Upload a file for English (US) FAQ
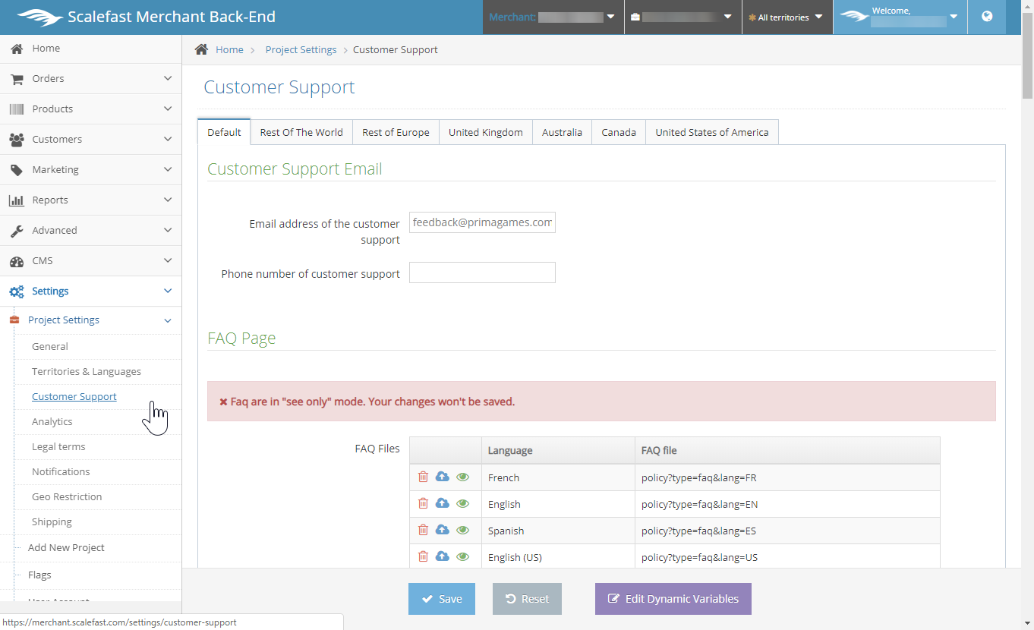 click(443, 557)
